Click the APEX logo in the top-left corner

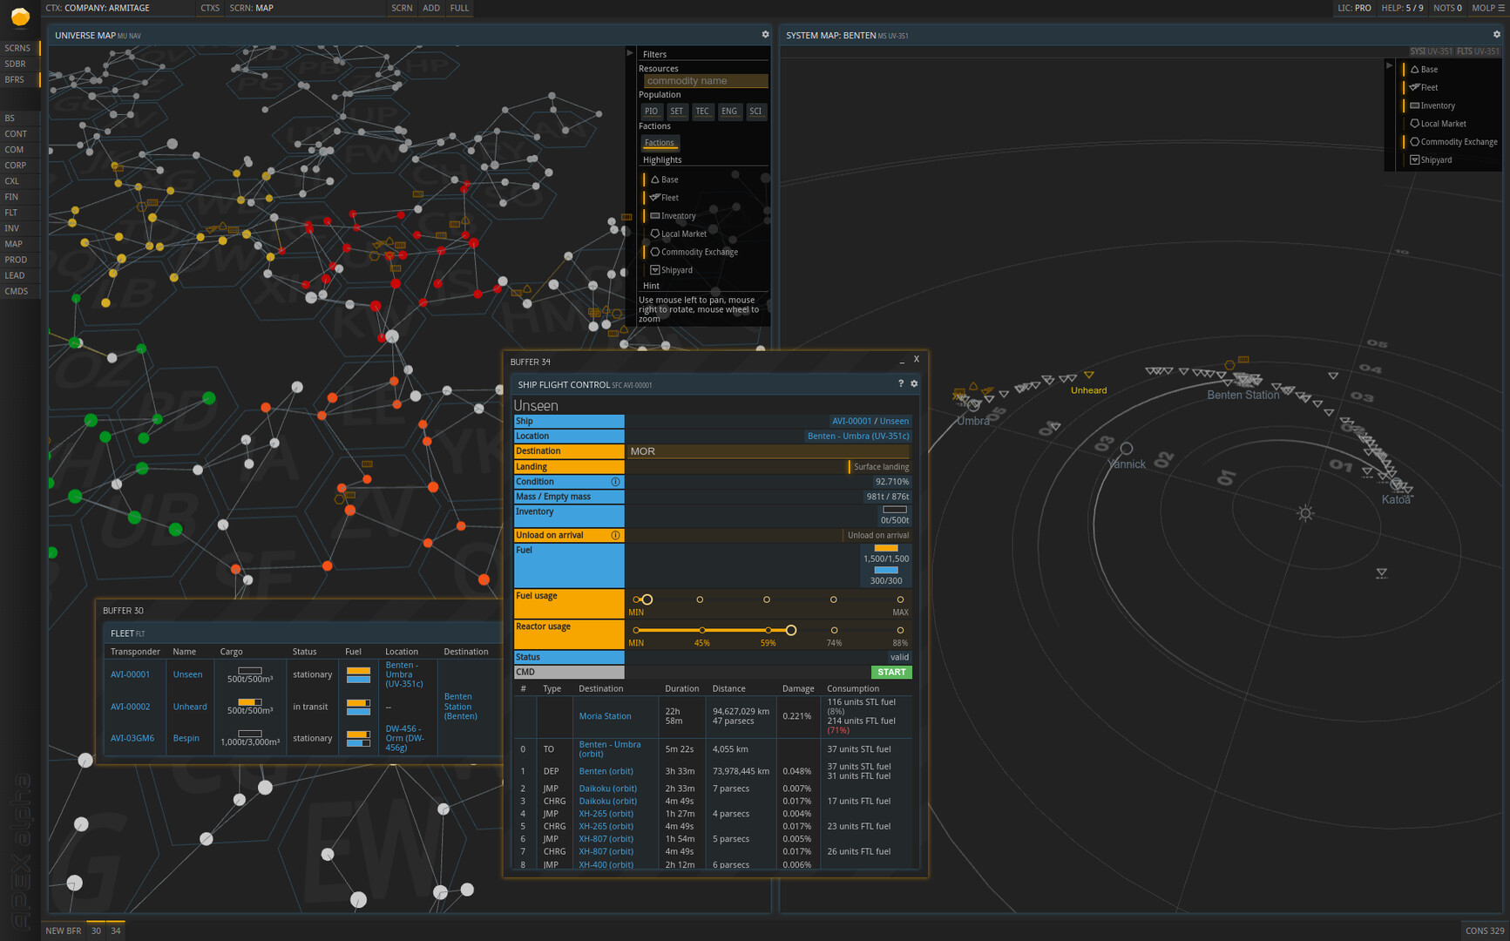pos(18,16)
